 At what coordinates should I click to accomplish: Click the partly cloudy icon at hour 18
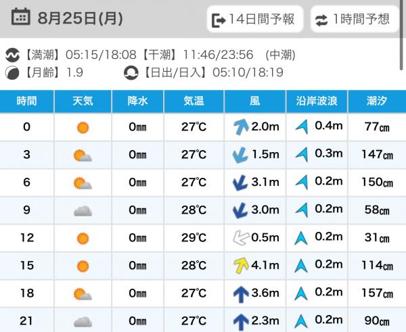click(x=83, y=294)
